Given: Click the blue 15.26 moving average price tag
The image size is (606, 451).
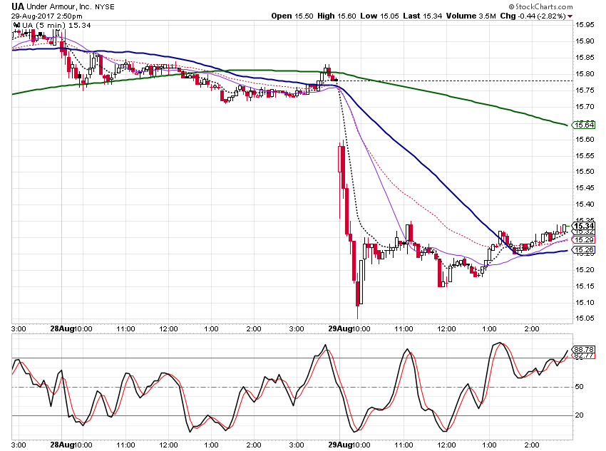Looking at the screenshot, I should [x=584, y=250].
